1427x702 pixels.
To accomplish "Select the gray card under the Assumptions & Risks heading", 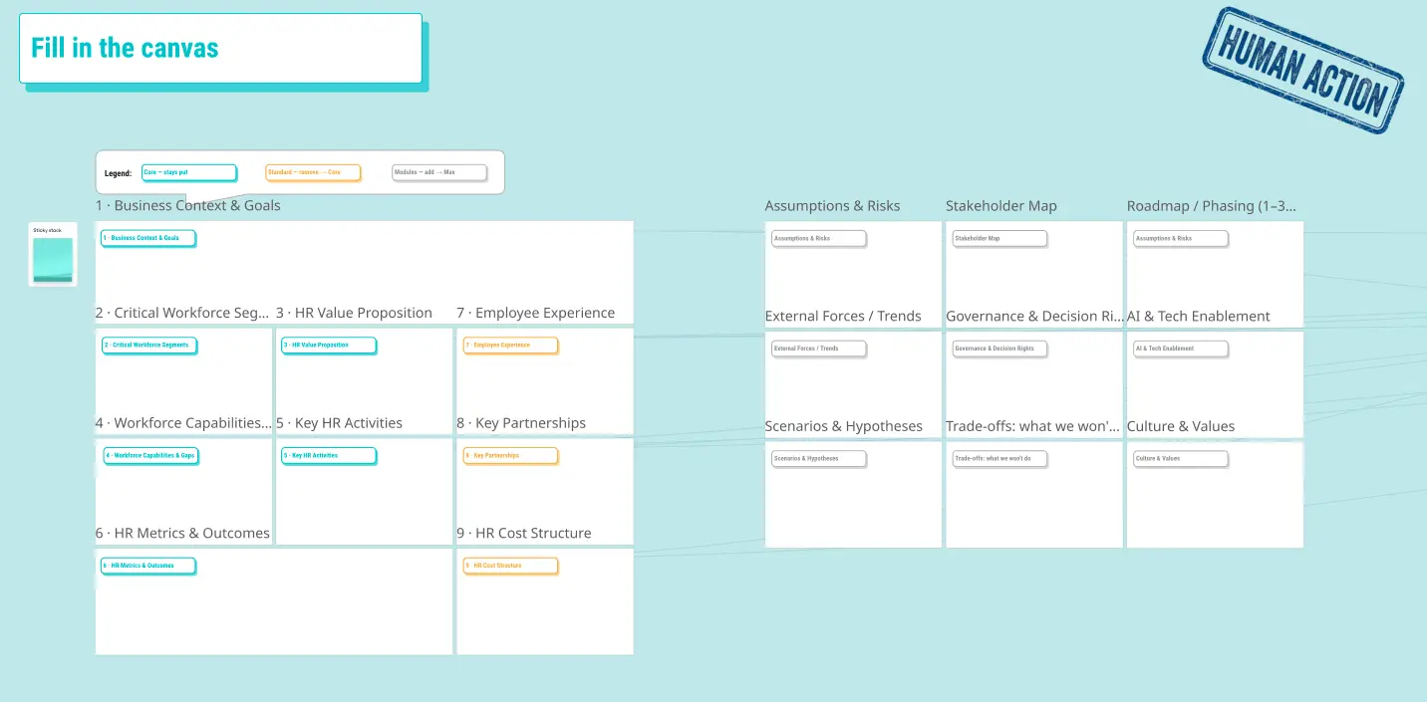I will 819,239.
